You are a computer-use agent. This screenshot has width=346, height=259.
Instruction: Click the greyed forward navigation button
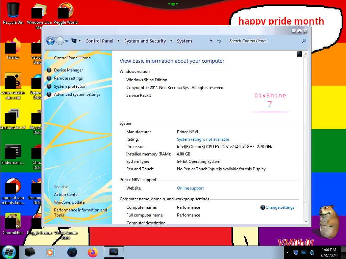point(60,41)
